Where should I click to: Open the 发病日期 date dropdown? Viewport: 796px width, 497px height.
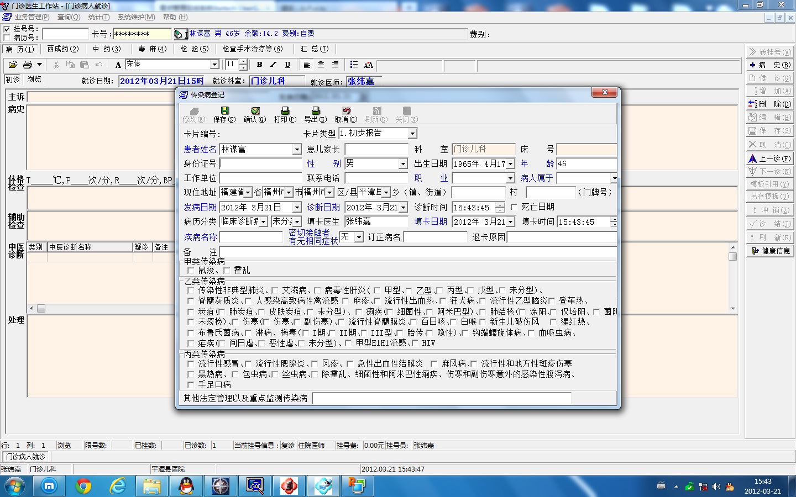click(x=297, y=208)
